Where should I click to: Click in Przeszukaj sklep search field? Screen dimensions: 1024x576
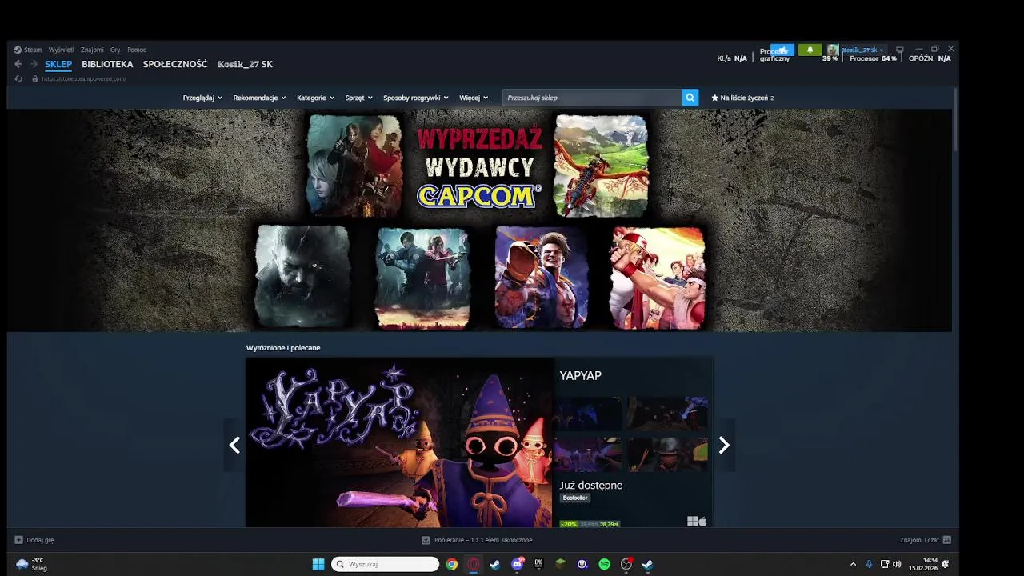click(592, 98)
